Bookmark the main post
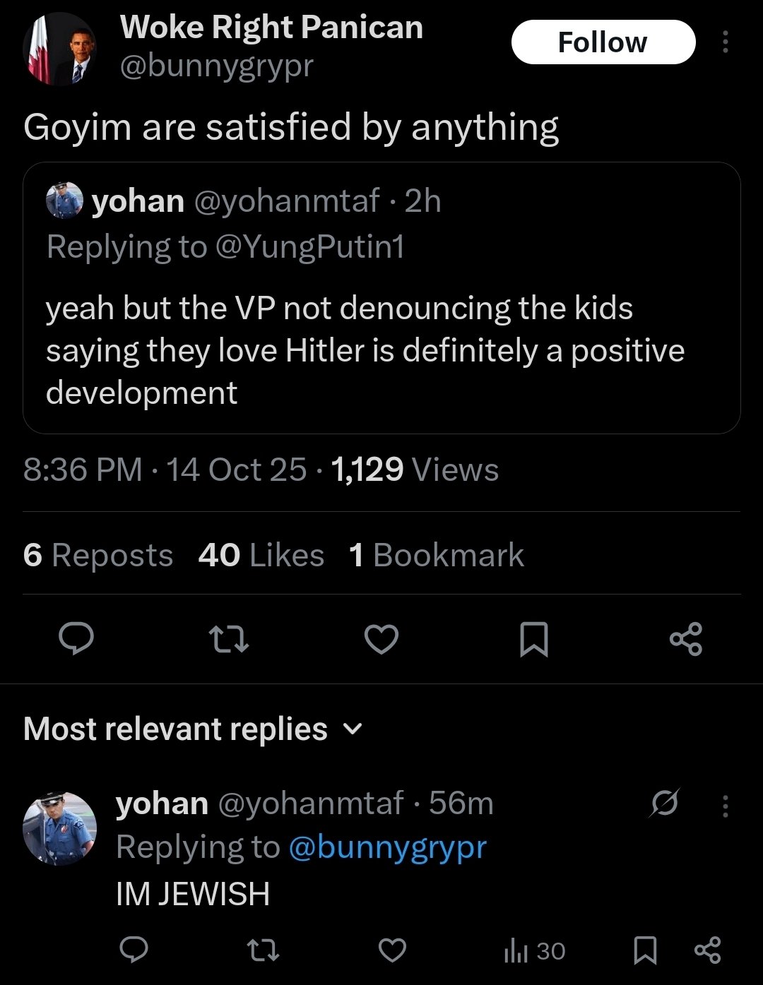 pos(533,639)
